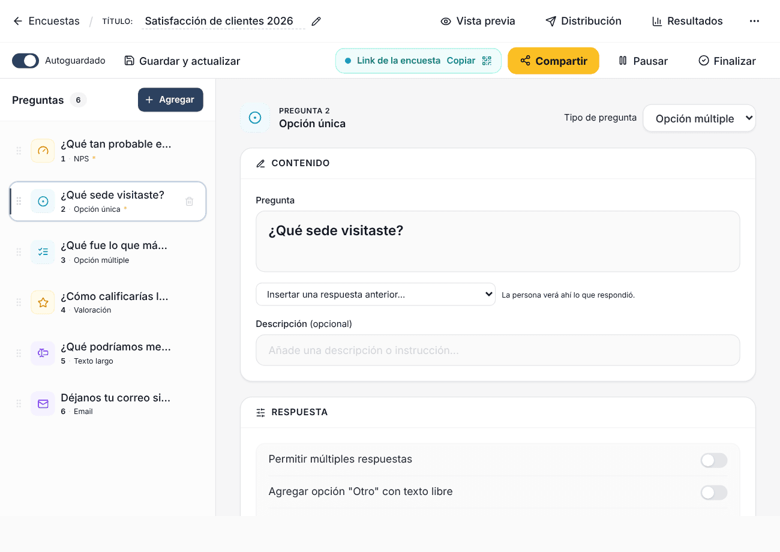The width and height of the screenshot is (780, 552).
Task: Click Guardar y actualizar
Action: tap(182, 61)
